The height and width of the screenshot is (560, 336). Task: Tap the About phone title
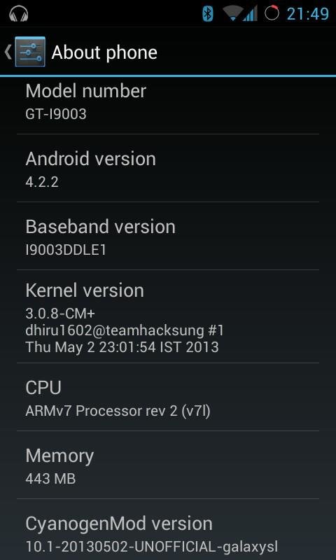pos(104,52)
